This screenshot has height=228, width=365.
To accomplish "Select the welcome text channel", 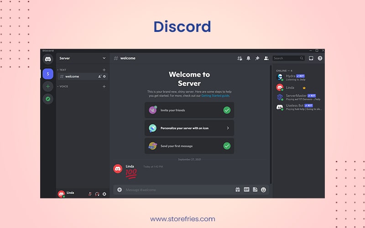I will [72, 77].
